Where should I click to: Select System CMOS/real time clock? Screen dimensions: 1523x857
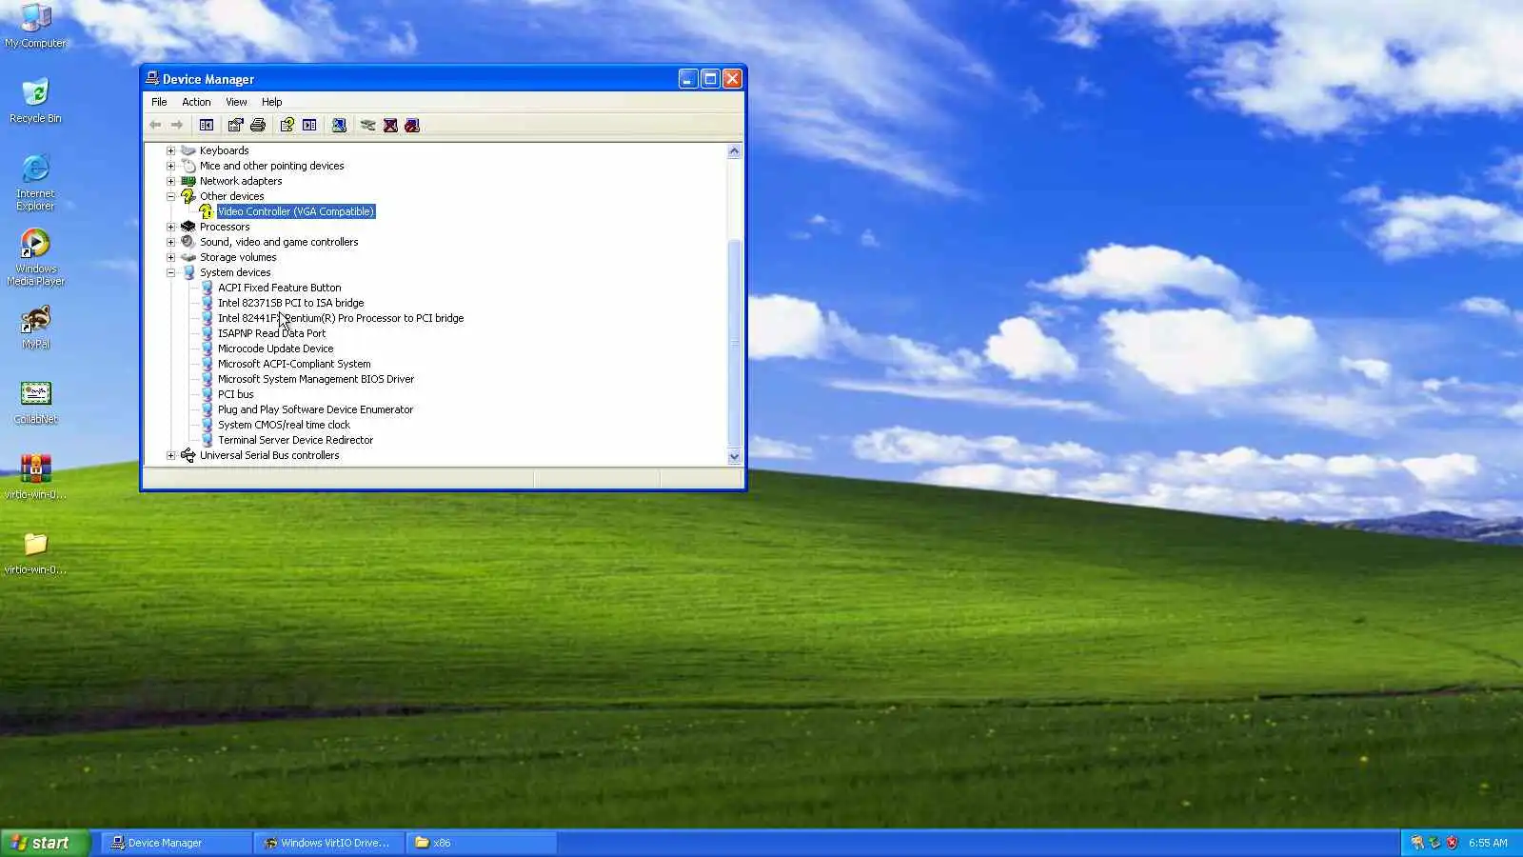click(284, 425)
